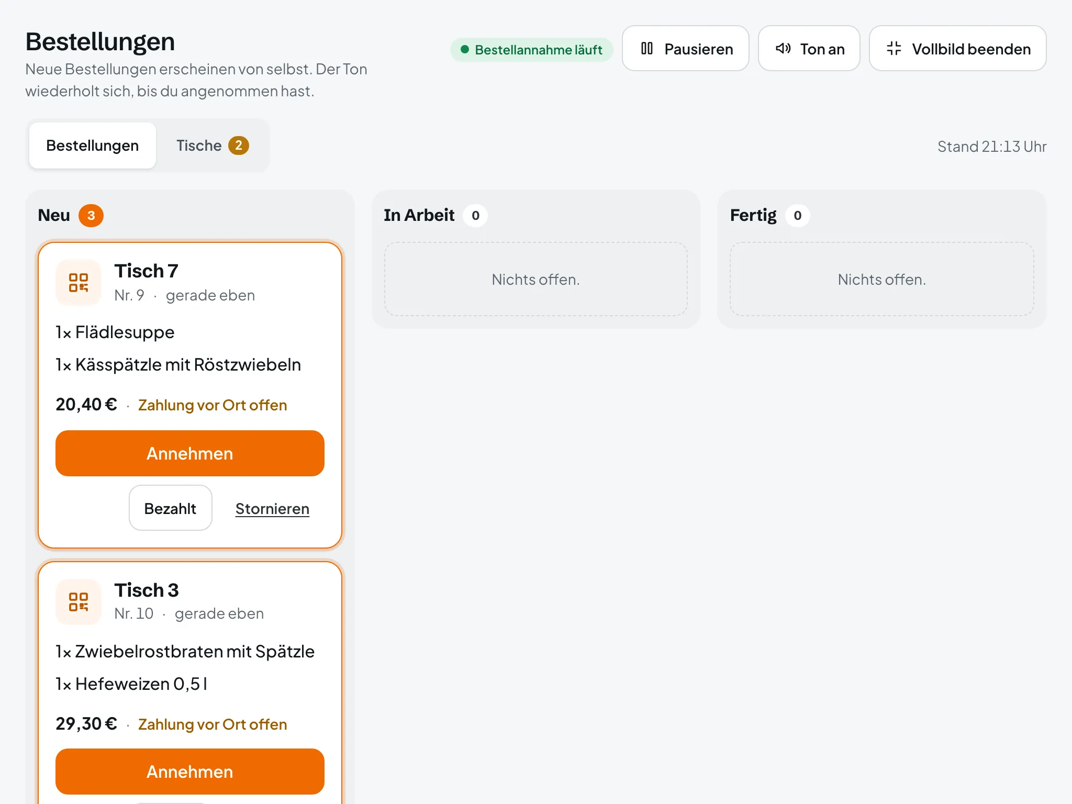
Task: Click the QR code icon on Tisch 3 card
Action: (79, 602)
